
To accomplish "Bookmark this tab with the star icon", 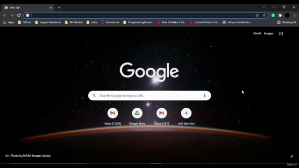I will coord(264,15).
